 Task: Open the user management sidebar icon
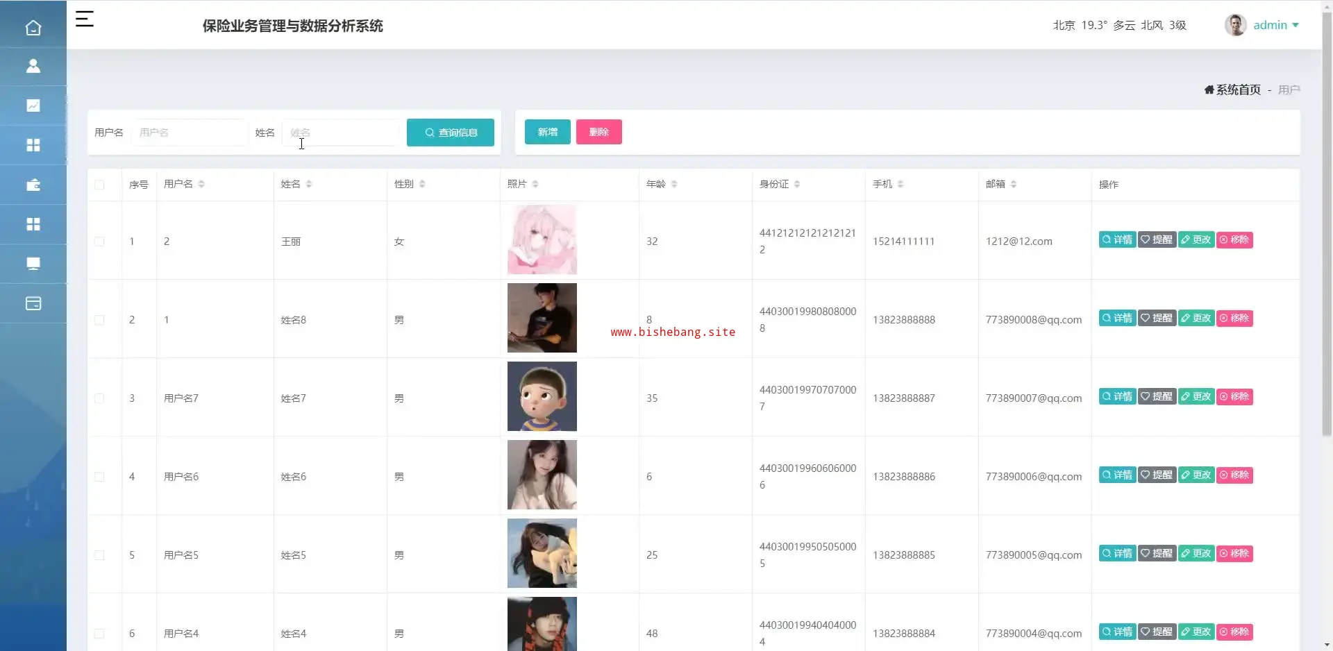click(x=33, y=66)
